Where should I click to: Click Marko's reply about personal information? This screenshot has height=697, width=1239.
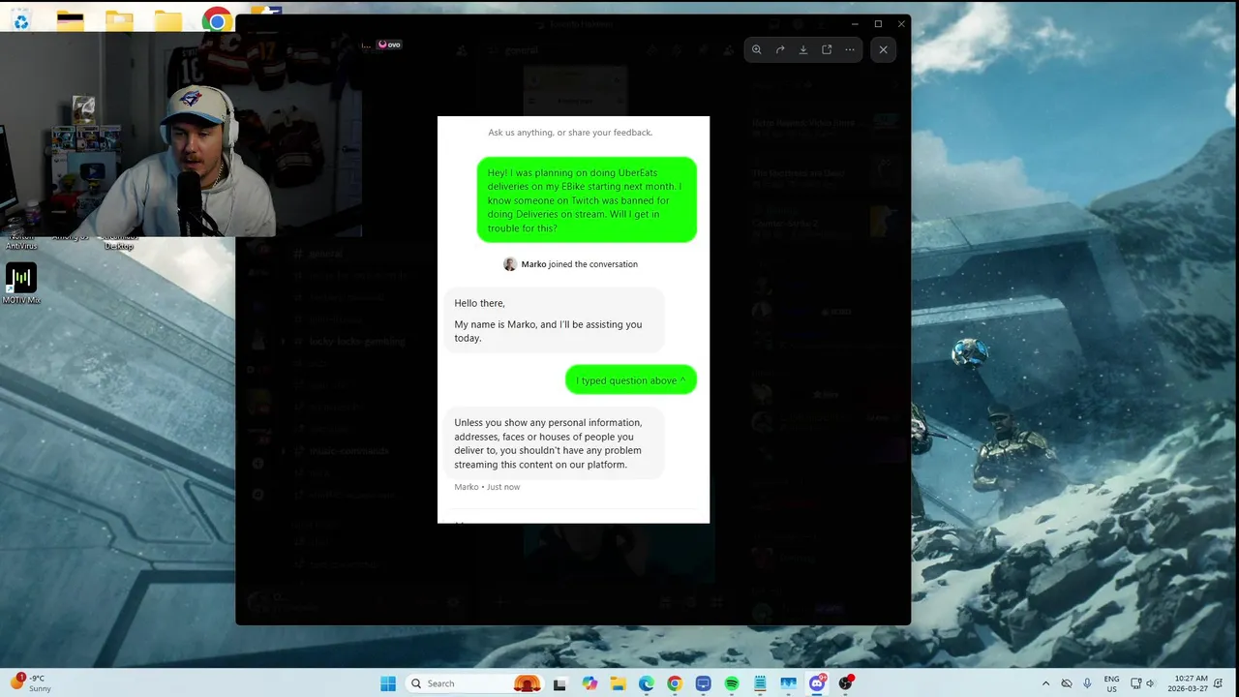554,443
